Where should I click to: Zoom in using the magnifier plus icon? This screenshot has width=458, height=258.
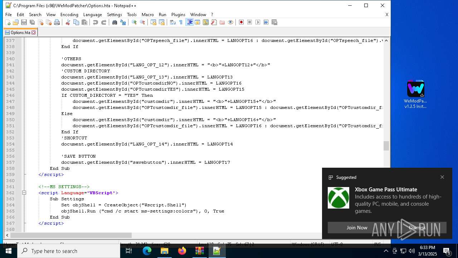coord(134,22)
